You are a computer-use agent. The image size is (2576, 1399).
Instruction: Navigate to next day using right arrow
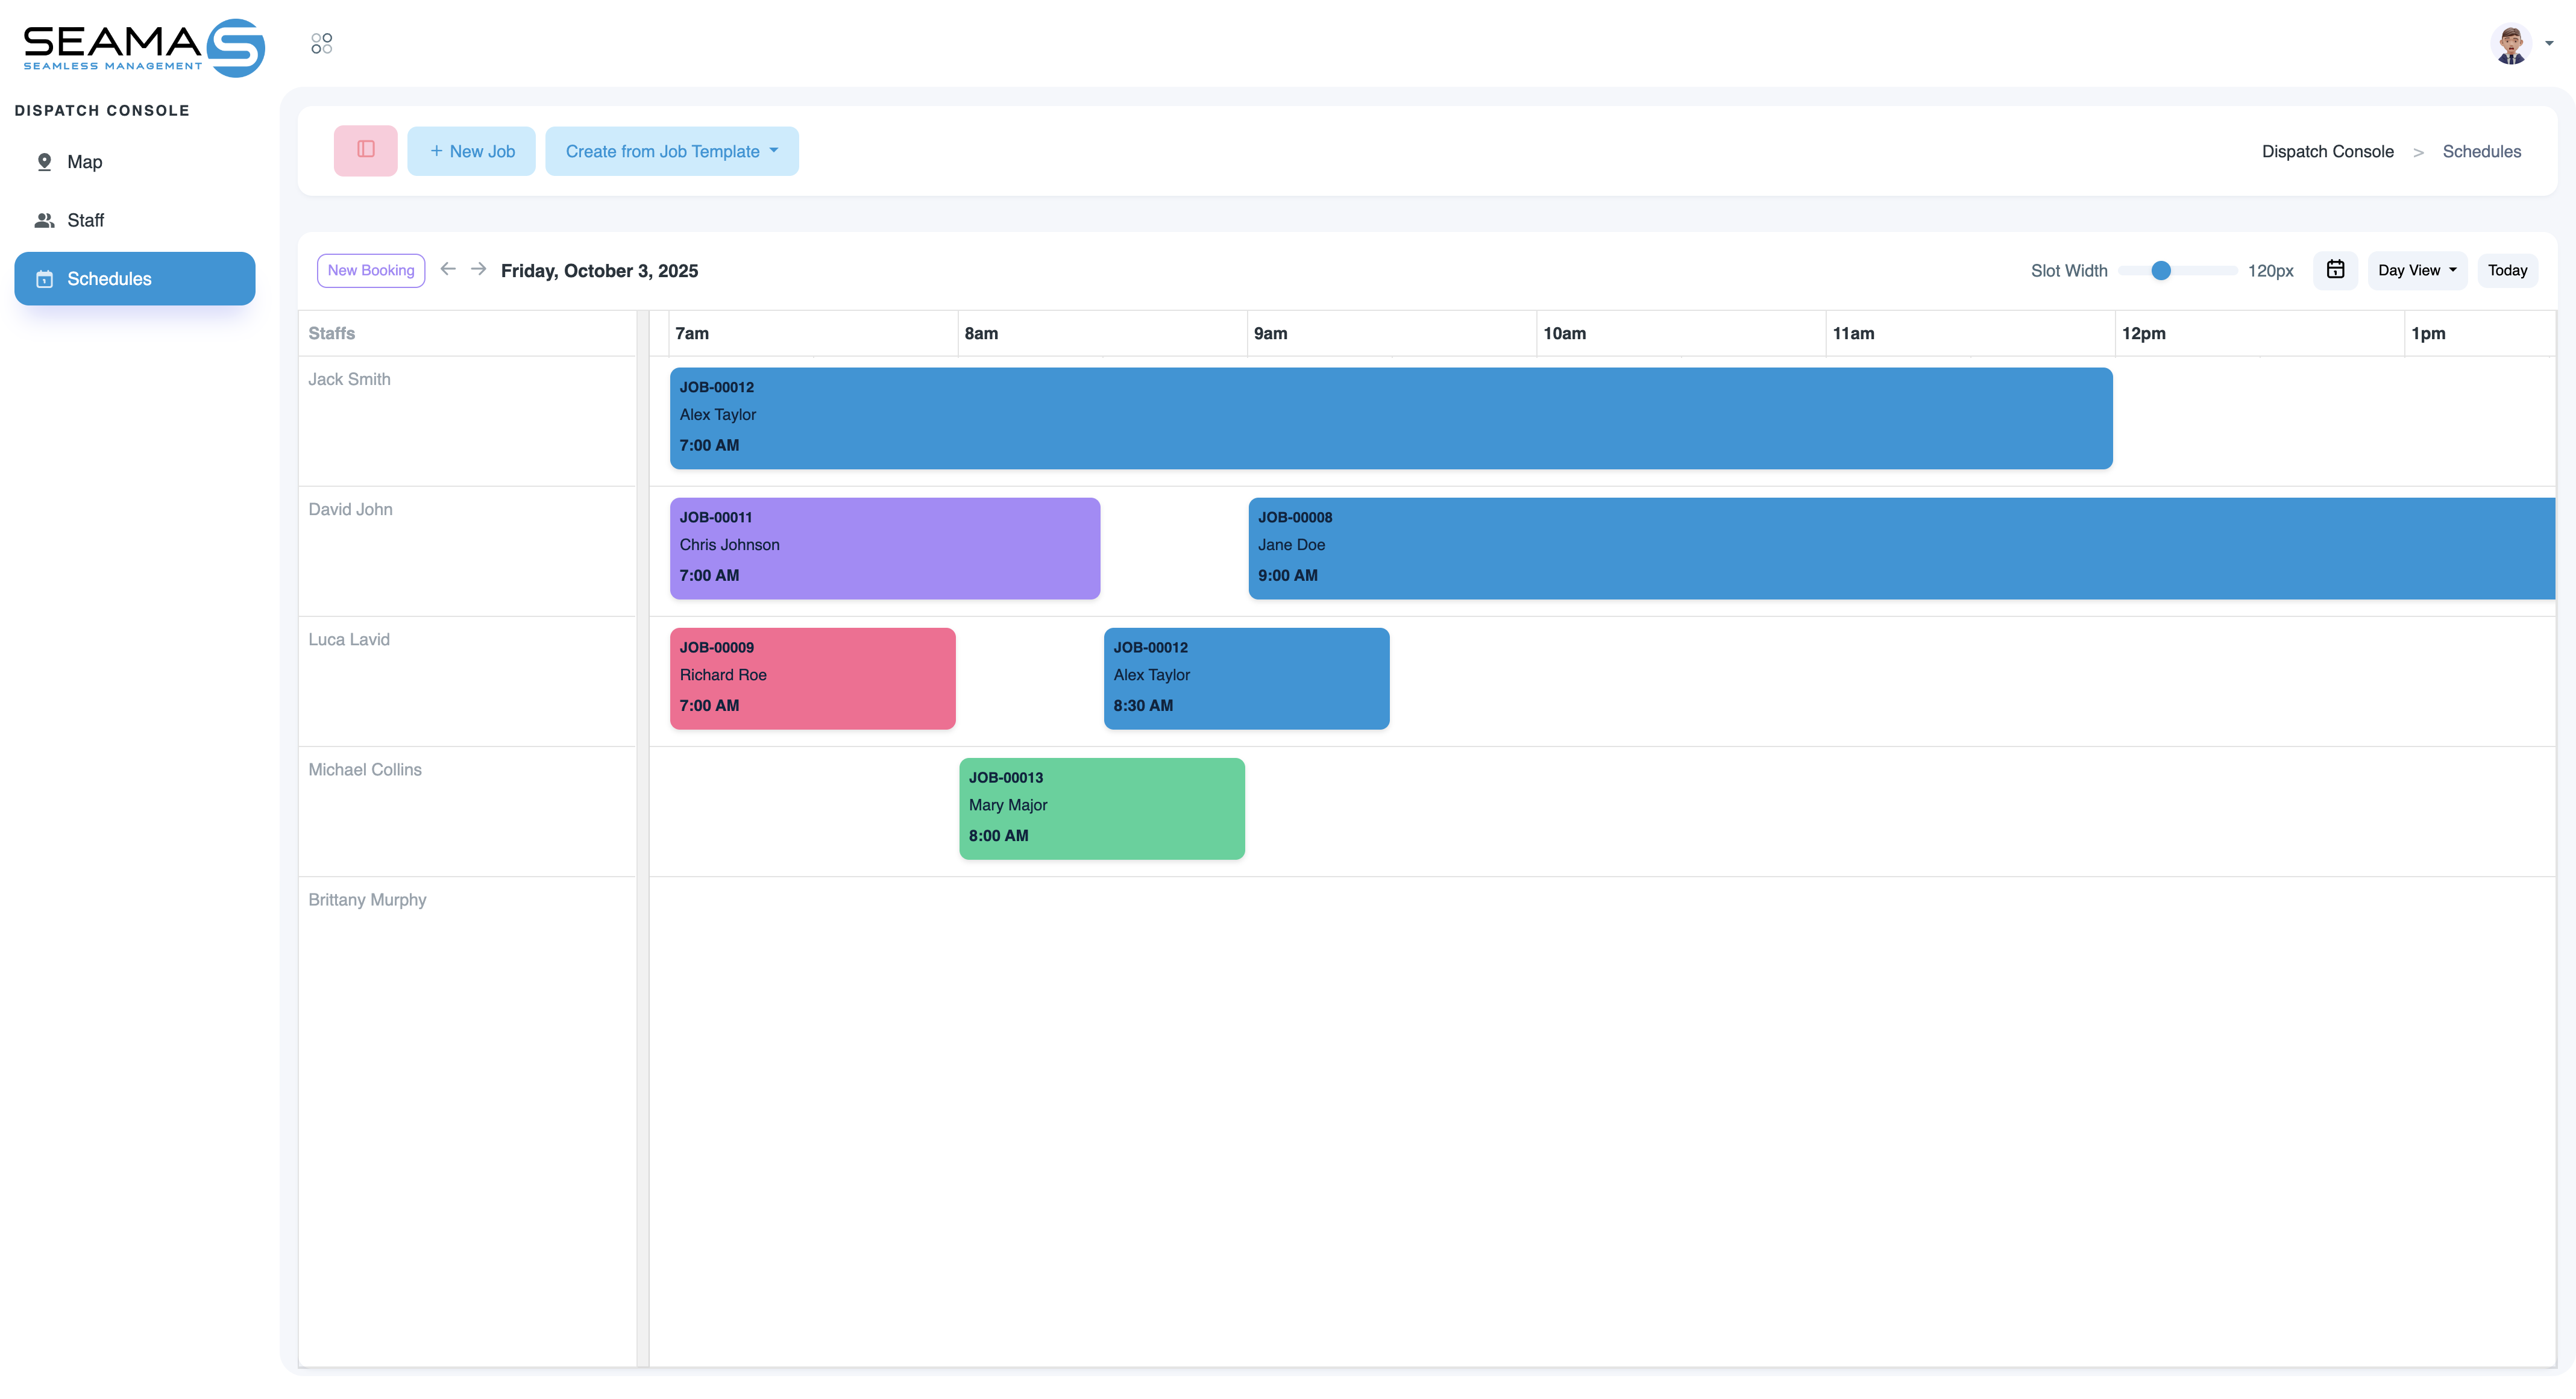coord(479,269)
